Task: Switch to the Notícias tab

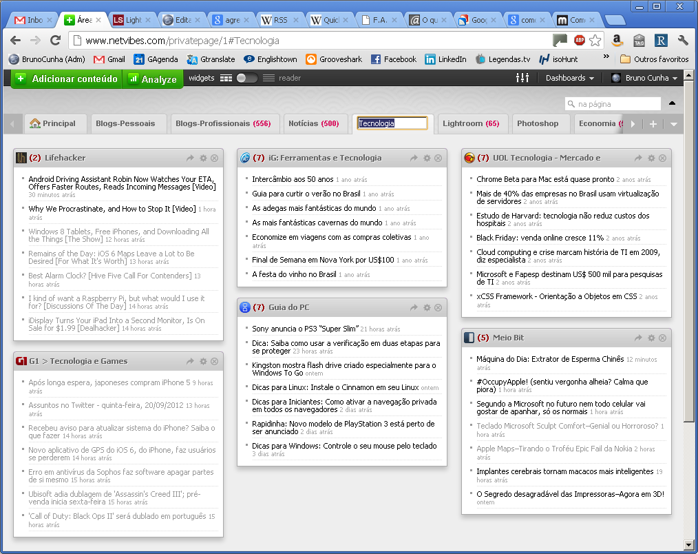Action: click(x=314, y=123)
